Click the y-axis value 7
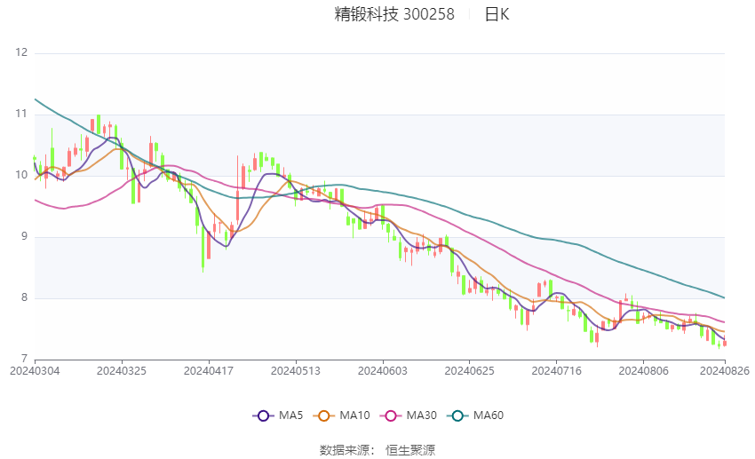 click(25, 359)
